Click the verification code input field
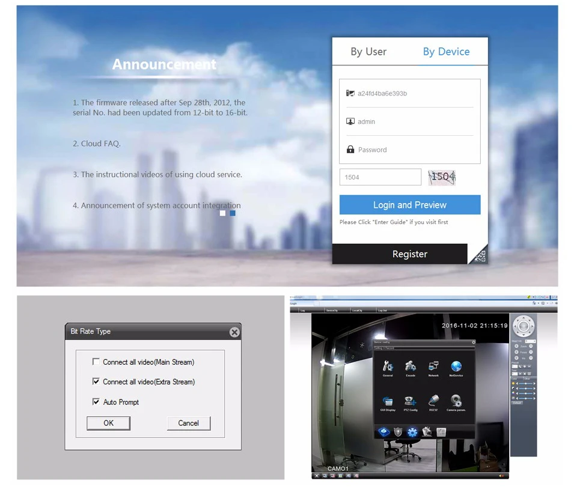Screen dimensions: 577x489 coord(380,177)
